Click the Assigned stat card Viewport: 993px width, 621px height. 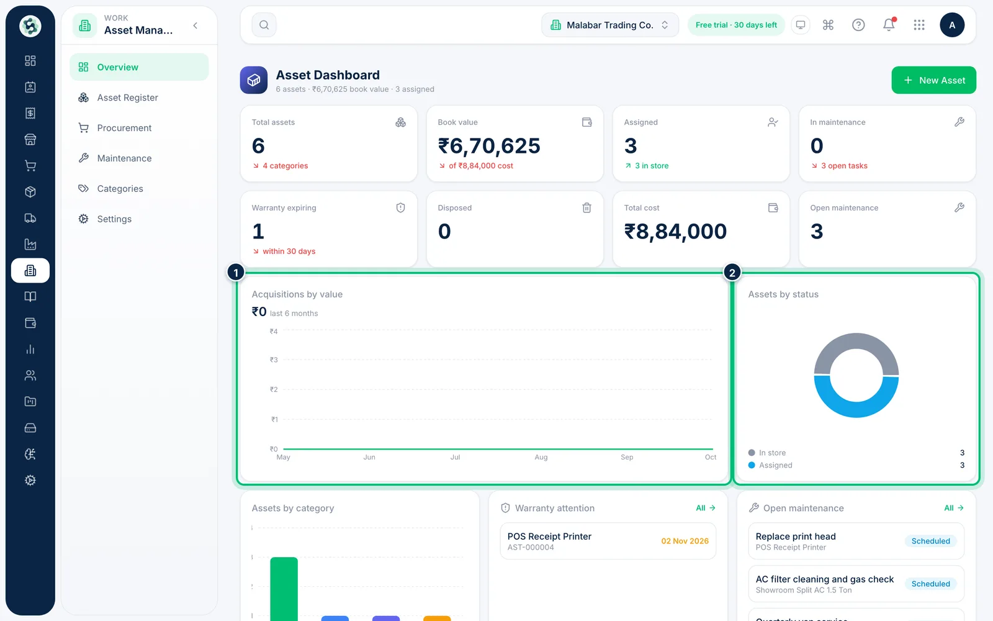click(701, 143)
